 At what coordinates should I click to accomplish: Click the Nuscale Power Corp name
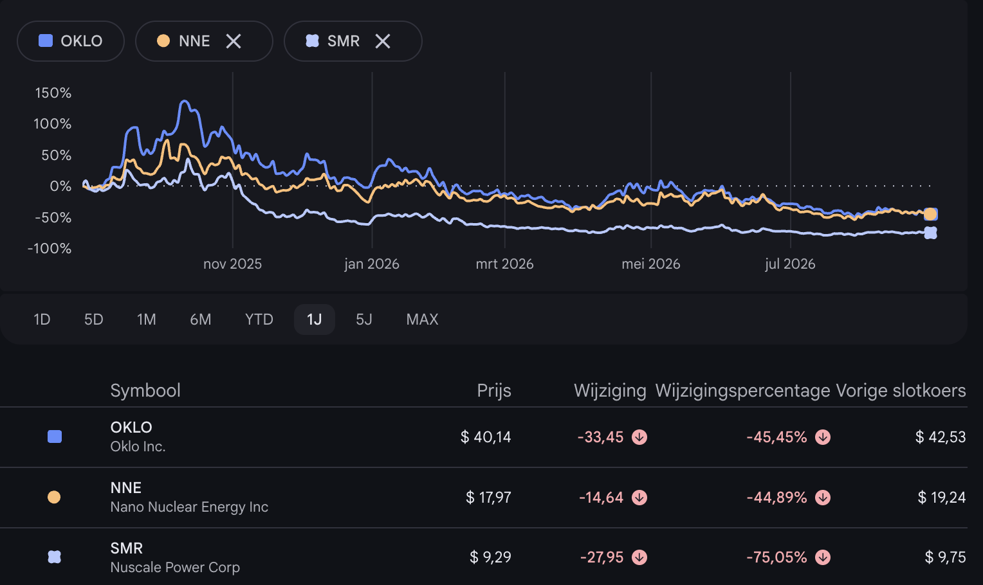[175, 568]
